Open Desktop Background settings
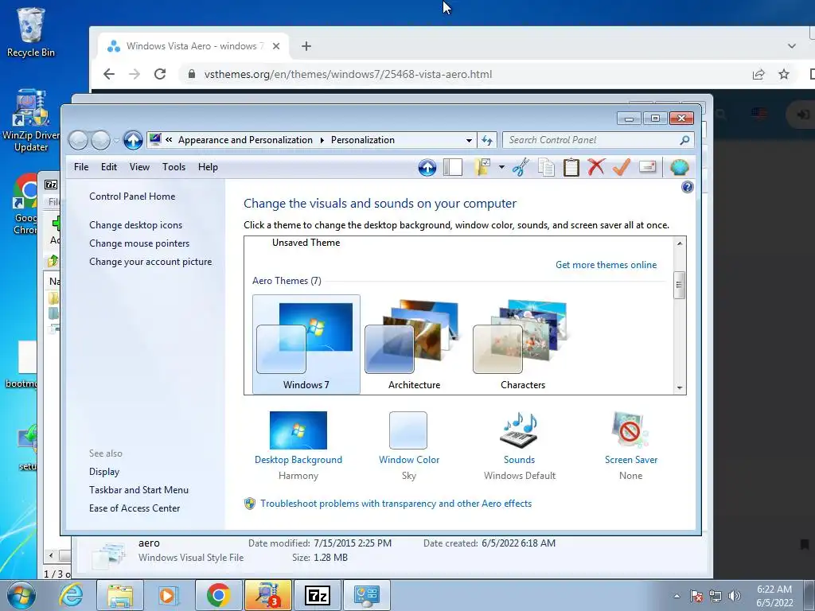Screen dimensions: 815x611 click(x=298, y=430)
